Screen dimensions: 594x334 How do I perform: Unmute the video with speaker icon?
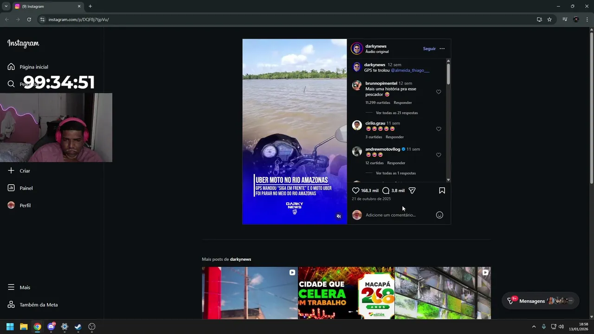339,216
